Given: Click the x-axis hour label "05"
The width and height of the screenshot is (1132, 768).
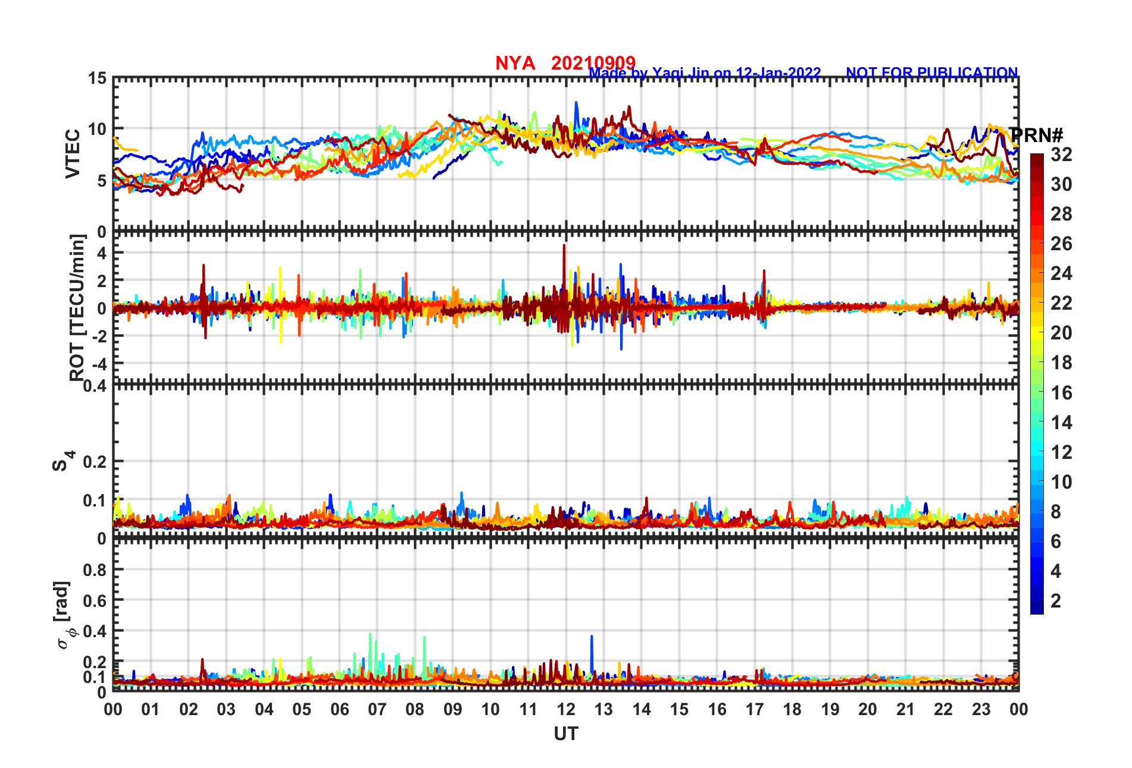Looking at the screenshot, I should [x=302, y=709].
